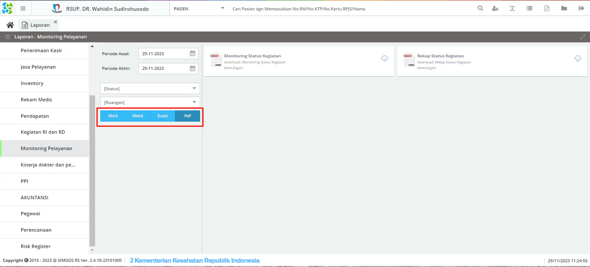
Task: Click sidebar scrollbar up arrow
Action: [92, 46]
